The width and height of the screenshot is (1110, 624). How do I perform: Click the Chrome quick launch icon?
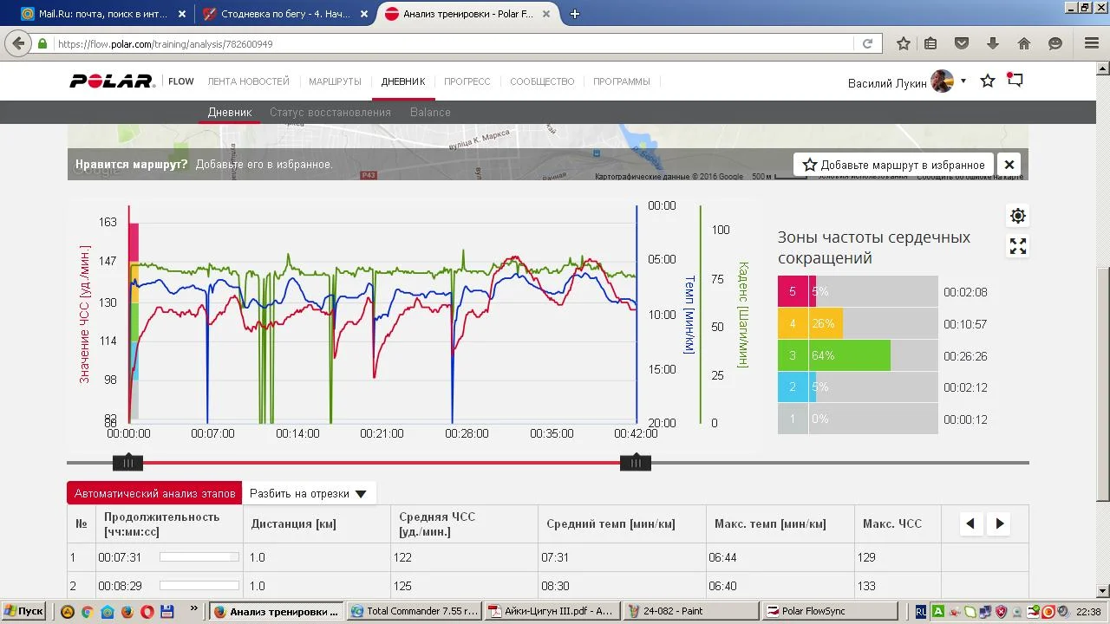click(x=87, y=611)
